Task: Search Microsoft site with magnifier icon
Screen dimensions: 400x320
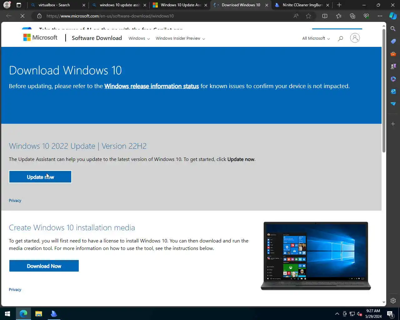Action: (340, 38)
